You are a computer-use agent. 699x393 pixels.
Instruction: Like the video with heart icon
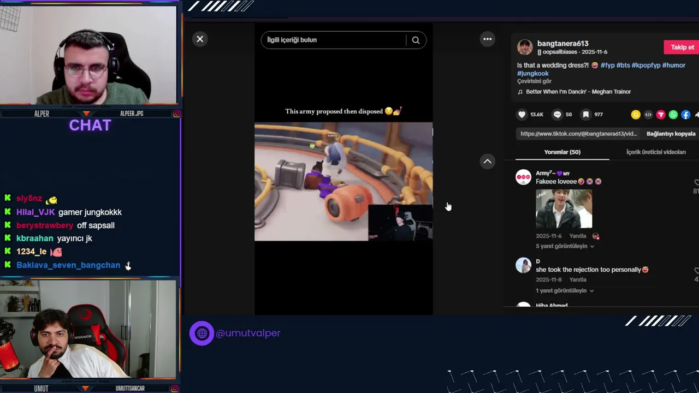click(522, 115)
